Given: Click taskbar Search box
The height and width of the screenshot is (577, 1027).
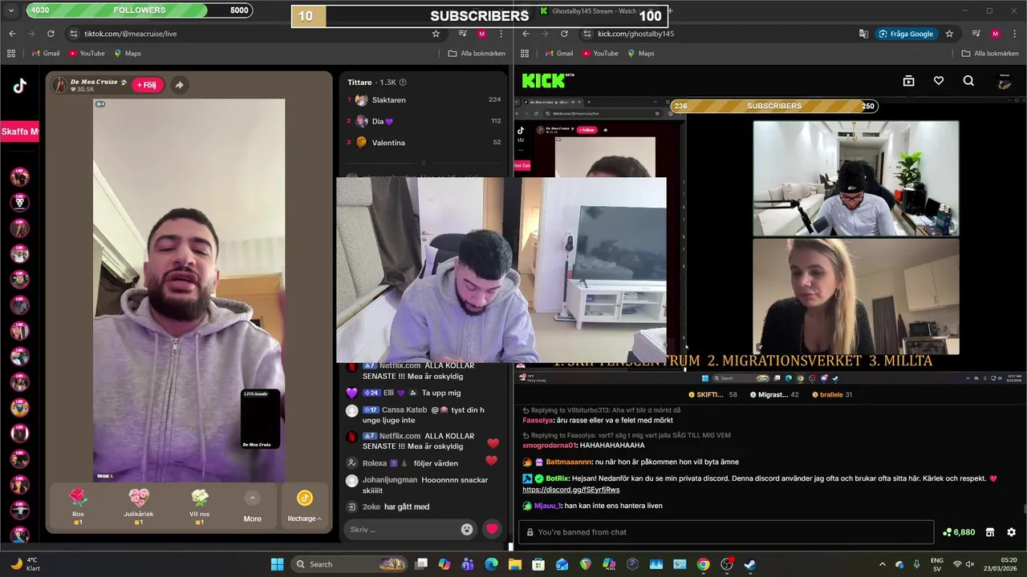Looking at the screenshot, I should tap(350, 564).
